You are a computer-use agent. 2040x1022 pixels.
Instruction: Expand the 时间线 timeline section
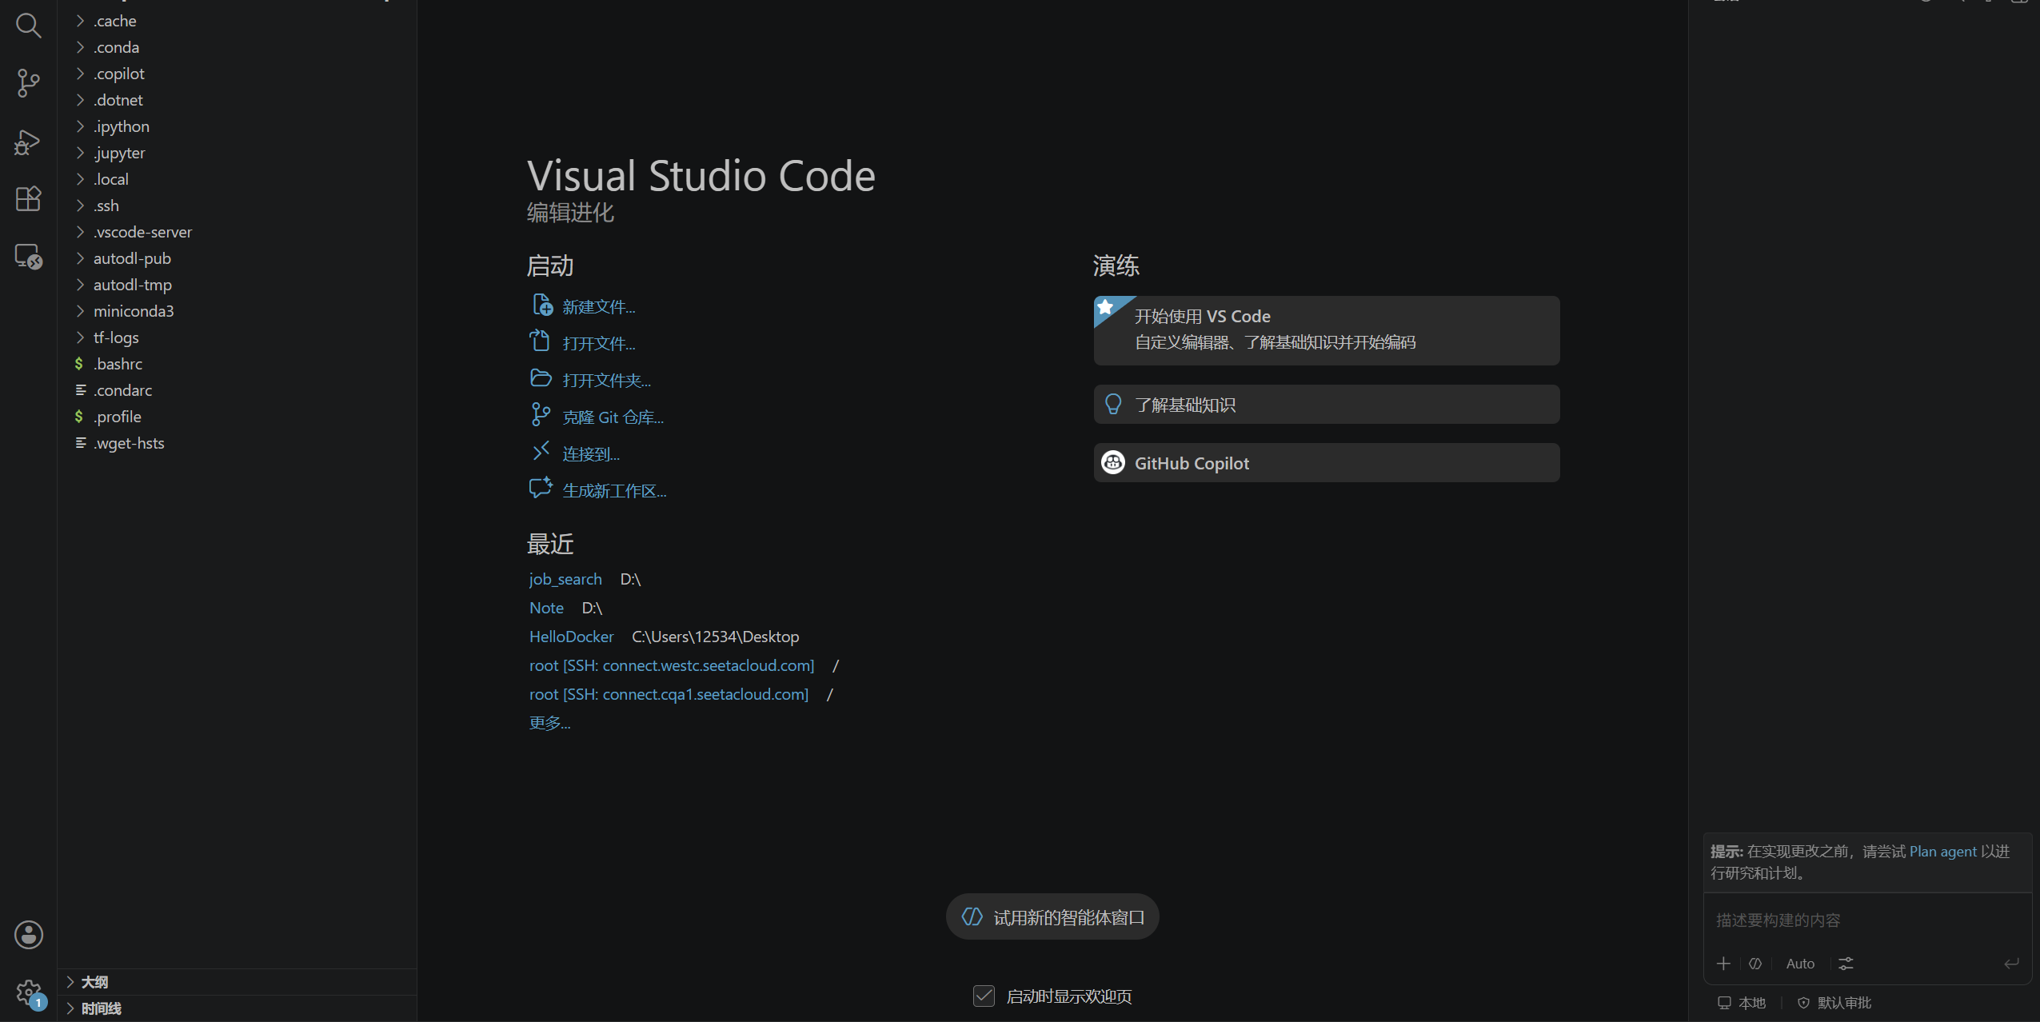237,1008
